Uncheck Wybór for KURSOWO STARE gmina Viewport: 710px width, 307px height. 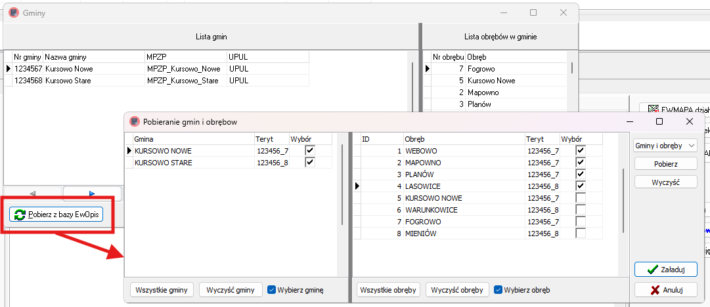[310, 162]
